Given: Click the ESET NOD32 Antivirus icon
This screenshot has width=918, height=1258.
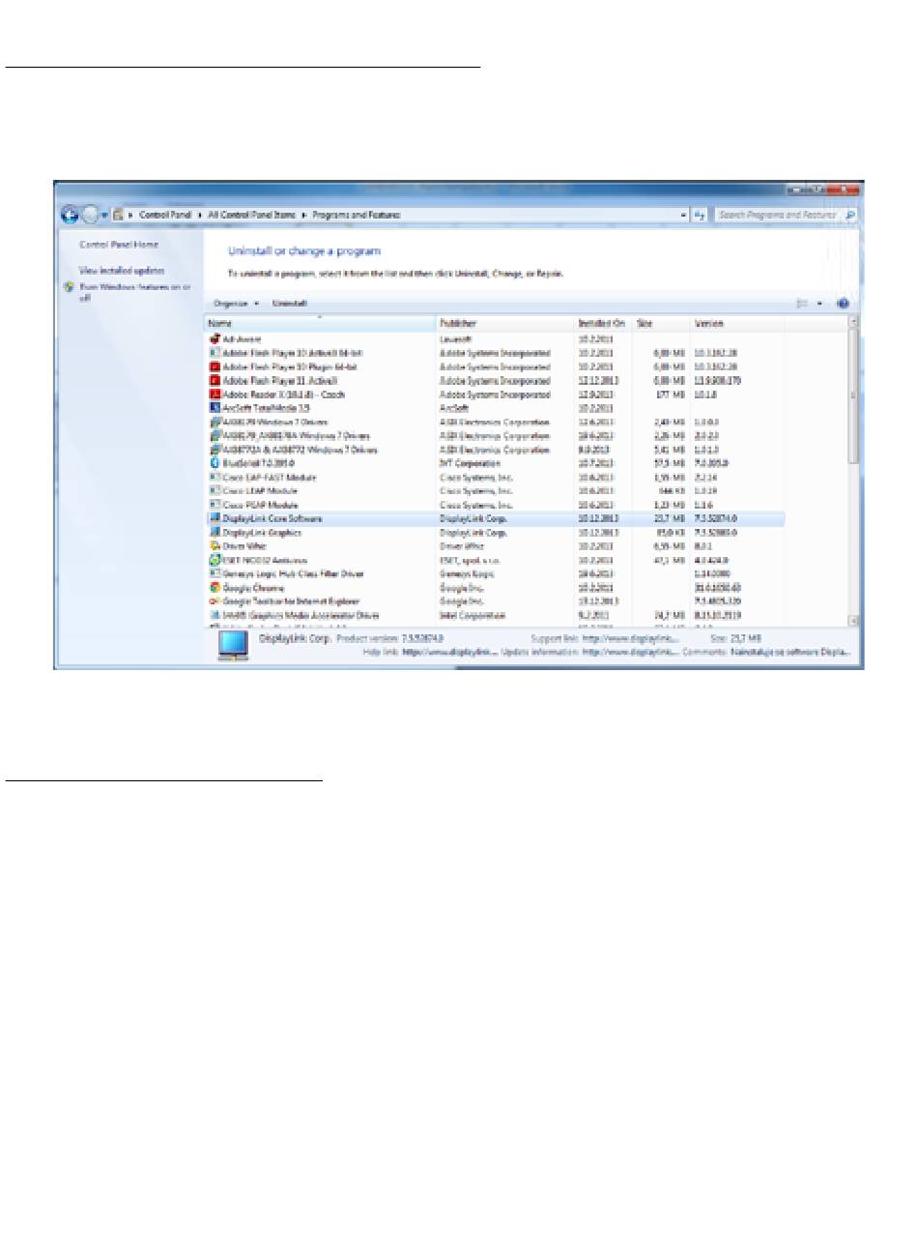Looking at the screenshot, I should [x=215, y=560].
